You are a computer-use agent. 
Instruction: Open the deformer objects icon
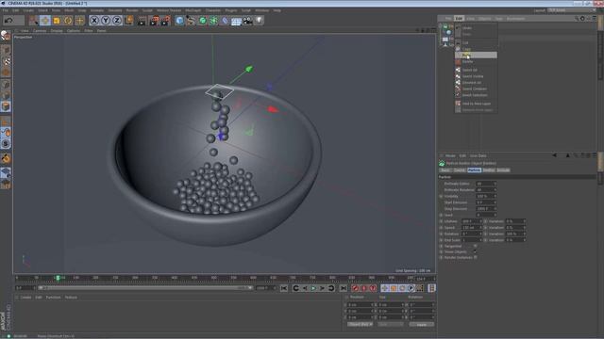[225, 20]
